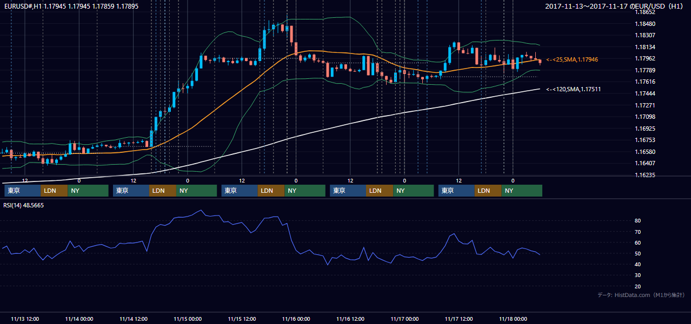The height and width of the screenshot is (324, 691).
Task: Click price axis value 1.16235
Action: click(x=645, y=175)
